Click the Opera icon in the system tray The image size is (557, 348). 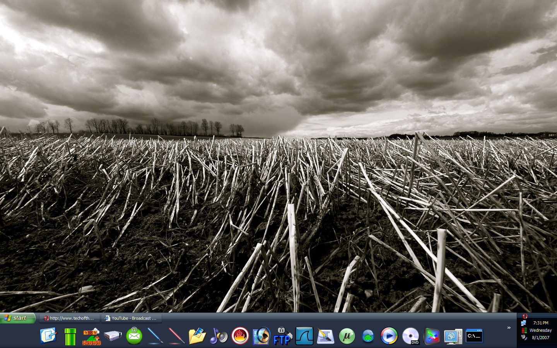(525, 316)
